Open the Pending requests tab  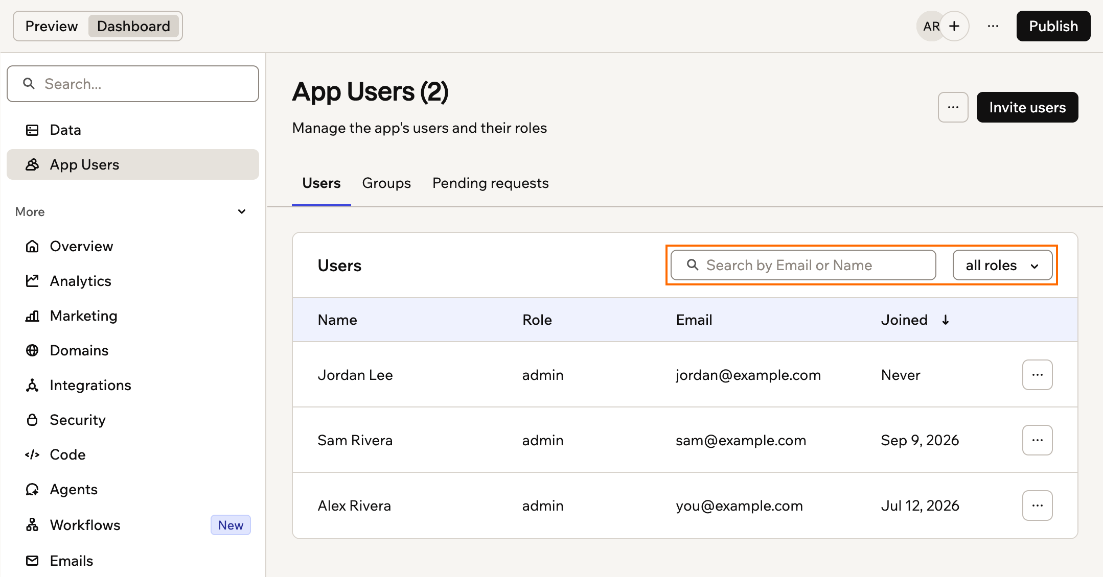pyautogui.click(x=491, y=183)
